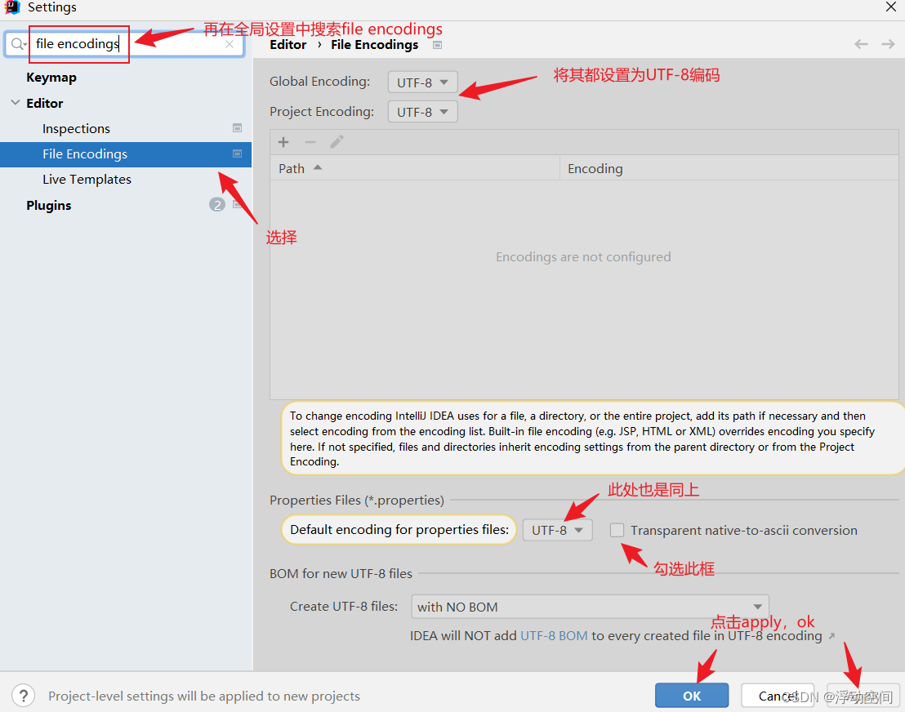905x712 pixels.
Task: Click the external link arrow after UTF-8 encoding
Action: coord(831,636)
